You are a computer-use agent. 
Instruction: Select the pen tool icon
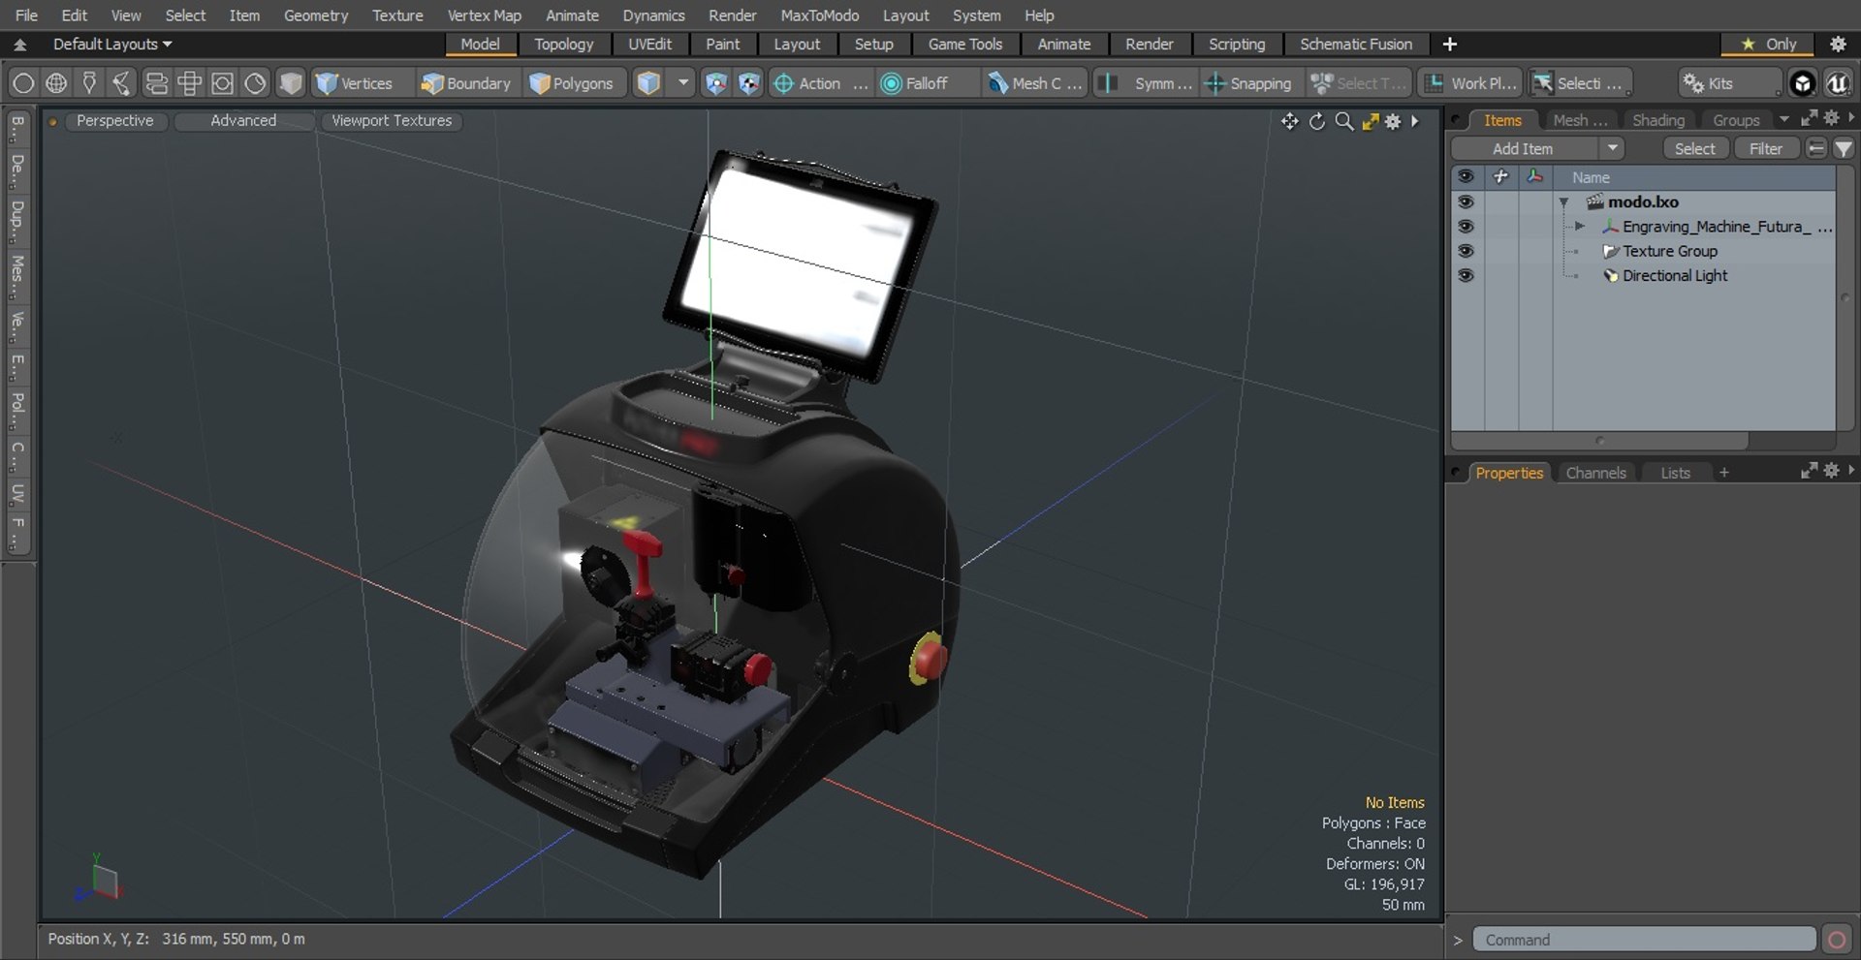[x=89, y=83]
